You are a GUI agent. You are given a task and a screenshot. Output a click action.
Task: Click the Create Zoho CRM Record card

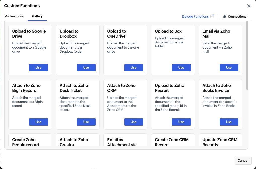[173, 140]
